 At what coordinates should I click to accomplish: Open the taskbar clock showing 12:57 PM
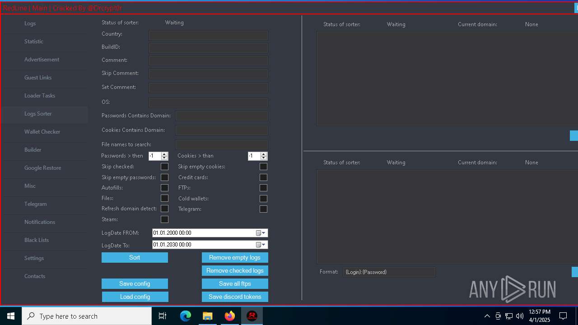click(x=540, y=316)
